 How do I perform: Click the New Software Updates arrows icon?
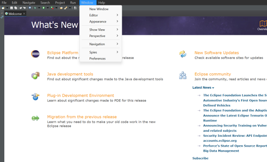click(183, 54)
